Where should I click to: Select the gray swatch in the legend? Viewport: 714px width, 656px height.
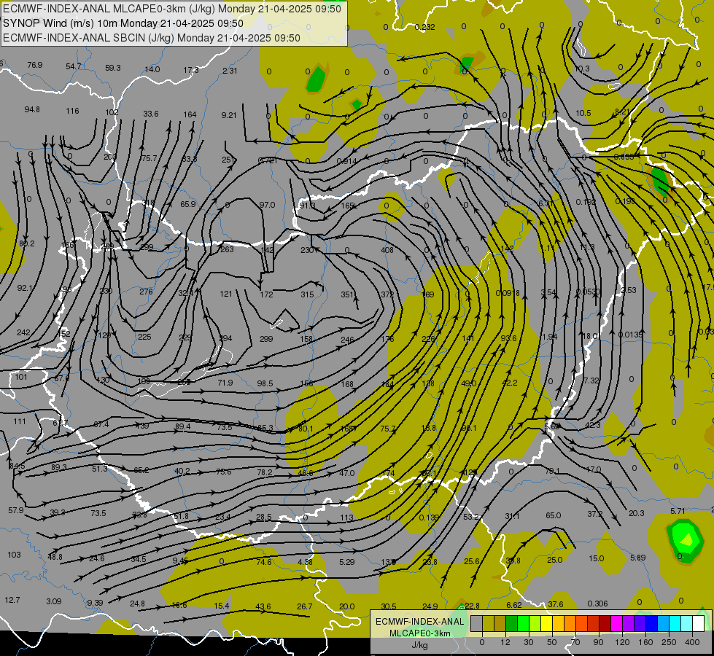pyautogui.click(x=476, y=624)
